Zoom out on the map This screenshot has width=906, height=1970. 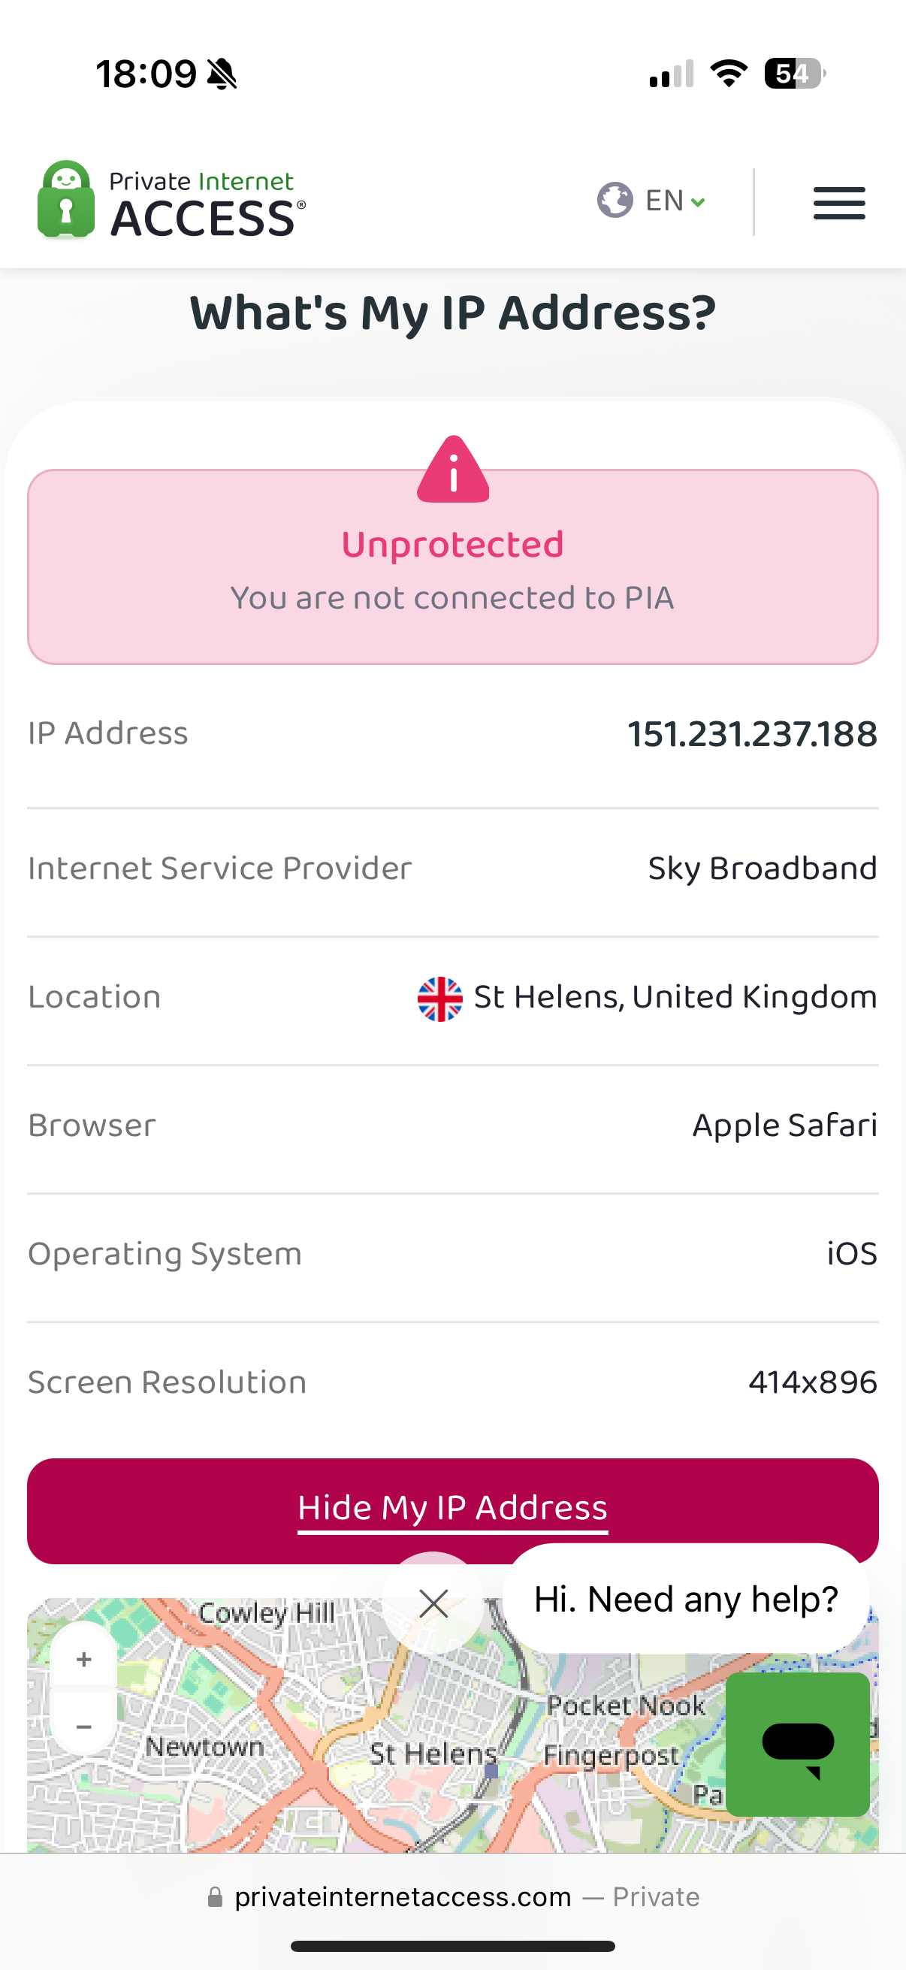click(84, 1726)
